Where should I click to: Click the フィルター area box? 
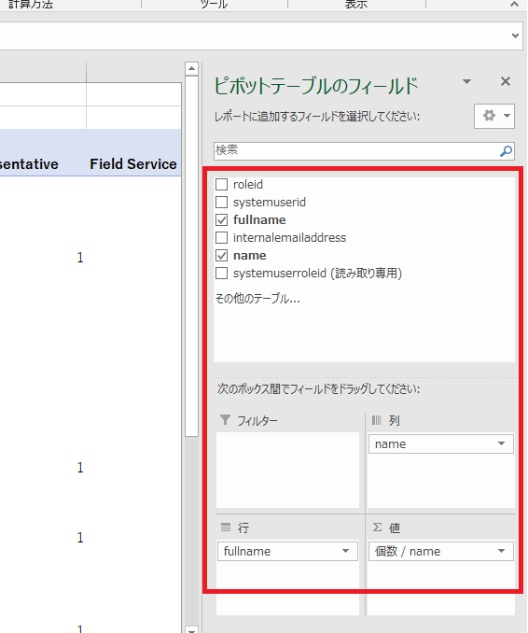(287, 470)
